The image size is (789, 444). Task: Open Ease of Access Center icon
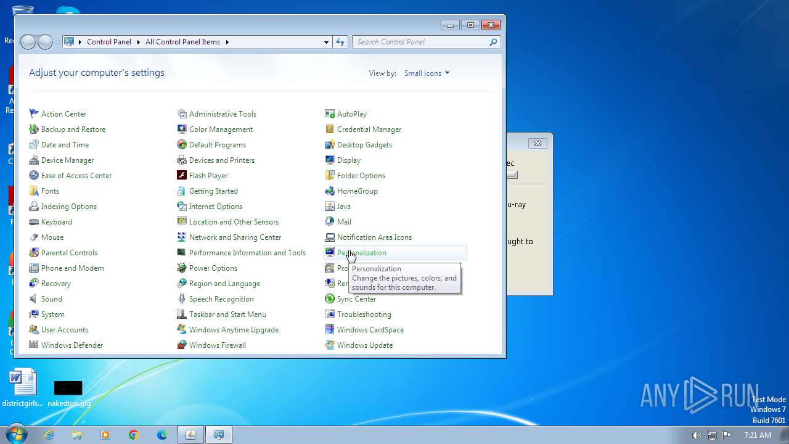[34, 175]
